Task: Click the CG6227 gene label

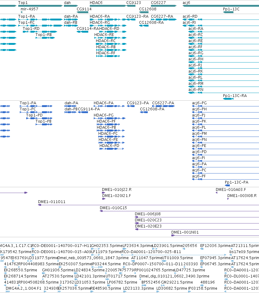Action: [158, 3]
